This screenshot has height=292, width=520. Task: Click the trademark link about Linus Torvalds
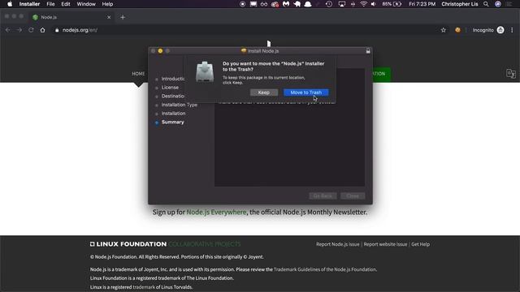click(x=144, y=287)
